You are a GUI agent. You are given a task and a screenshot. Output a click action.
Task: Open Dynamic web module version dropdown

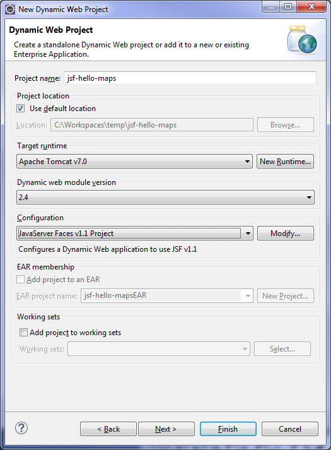tap(165, 197)
